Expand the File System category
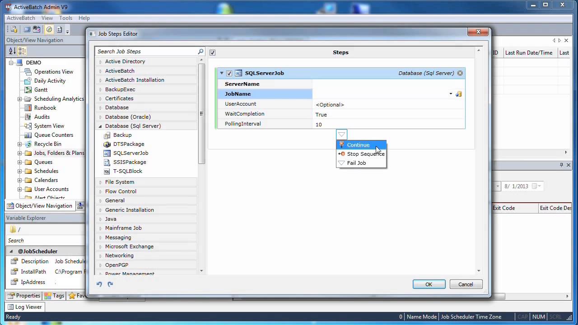Viewport: 578px width, 325px height. coord(100,182)
